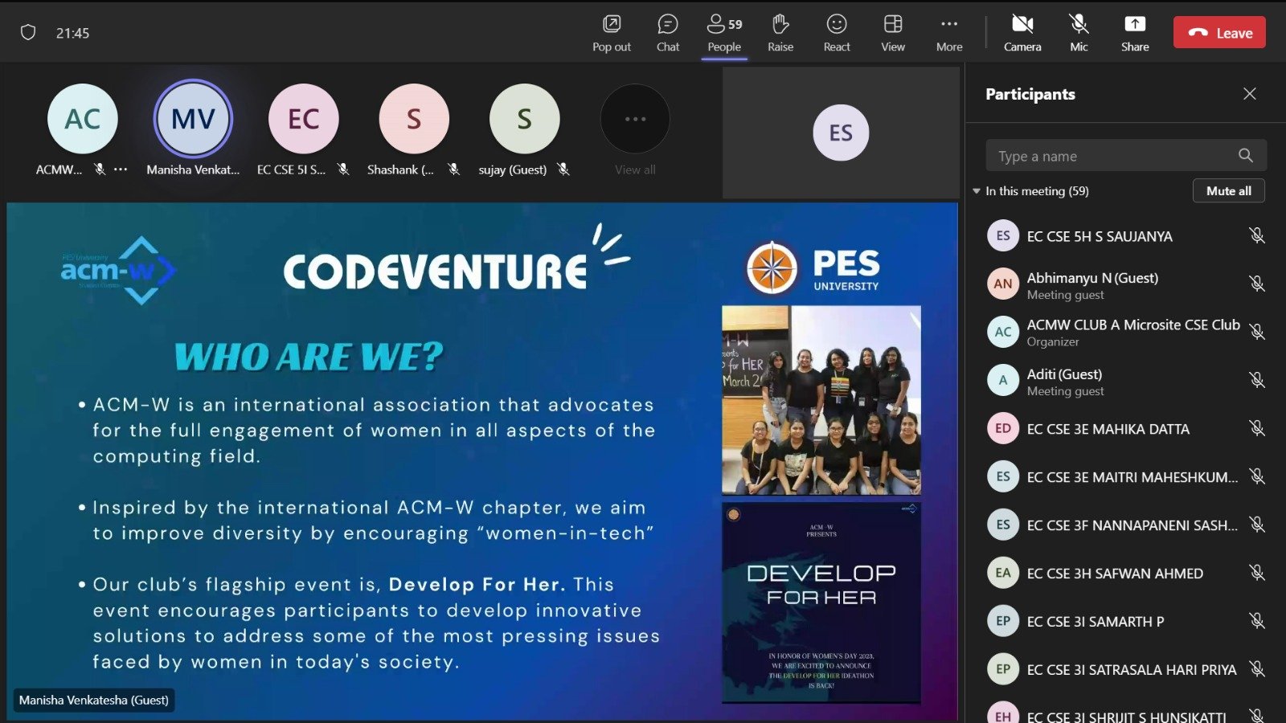The image size is (1286, 723).
Task: Click the Raise hand icon
Action: (780, 32)
